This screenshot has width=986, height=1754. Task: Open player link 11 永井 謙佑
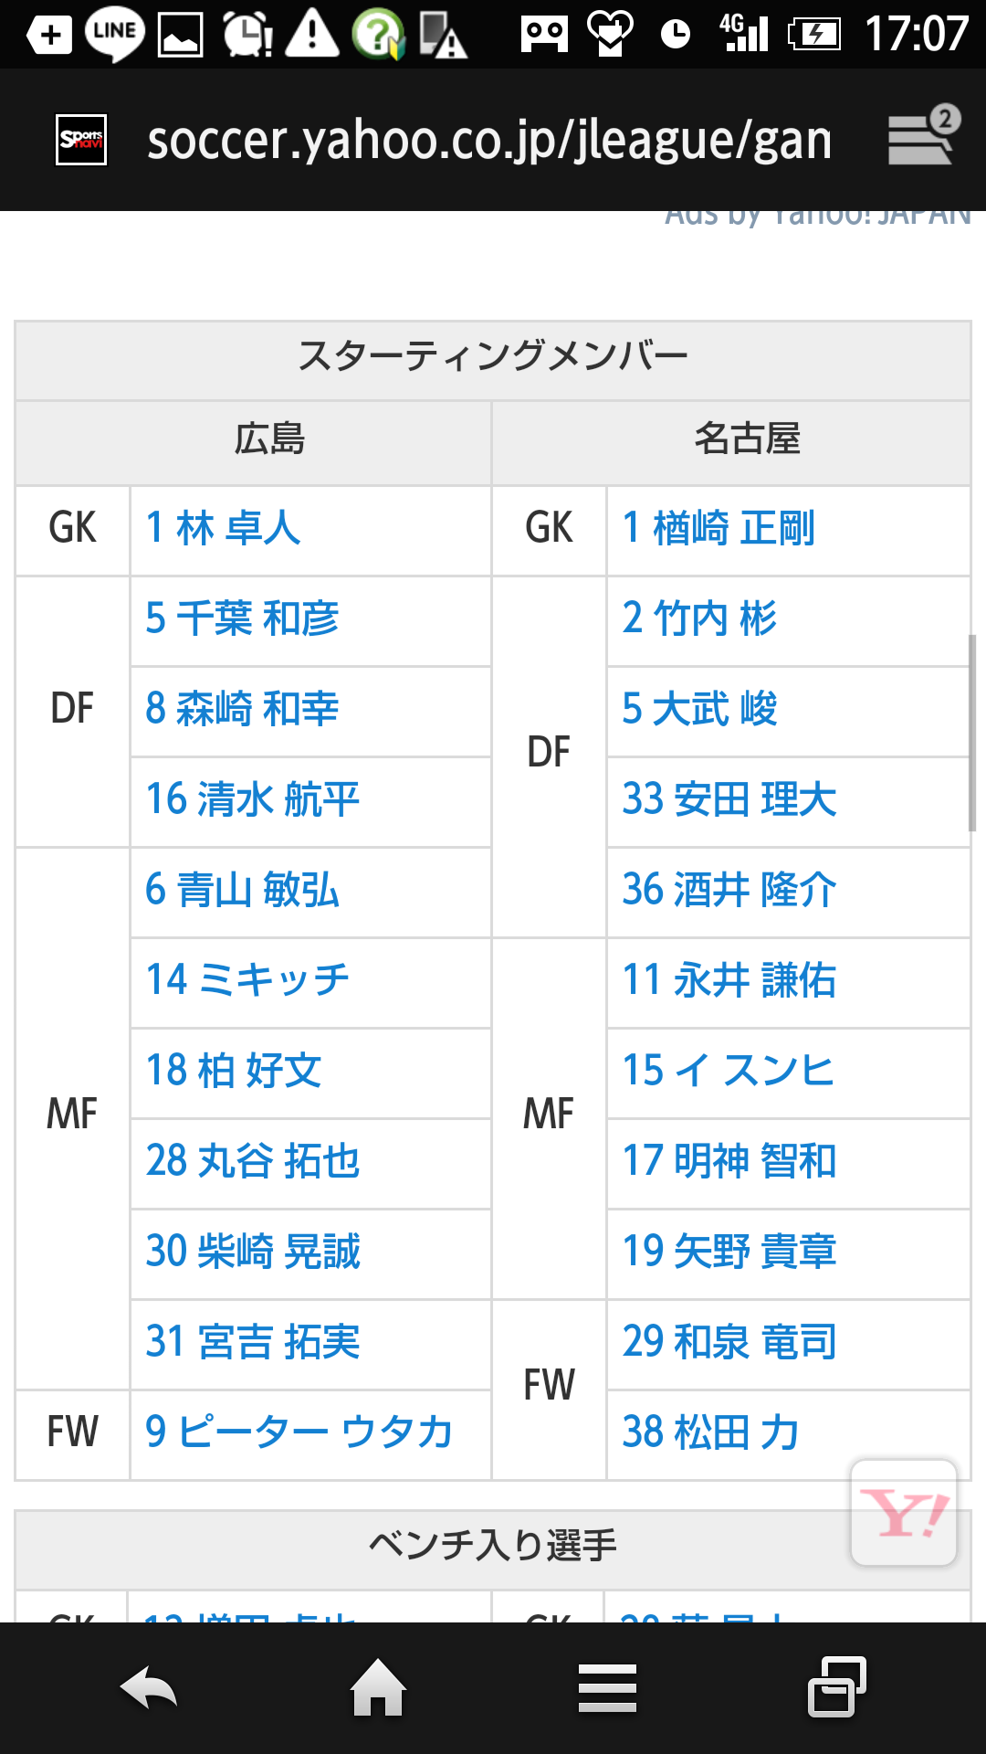point(729,980)
